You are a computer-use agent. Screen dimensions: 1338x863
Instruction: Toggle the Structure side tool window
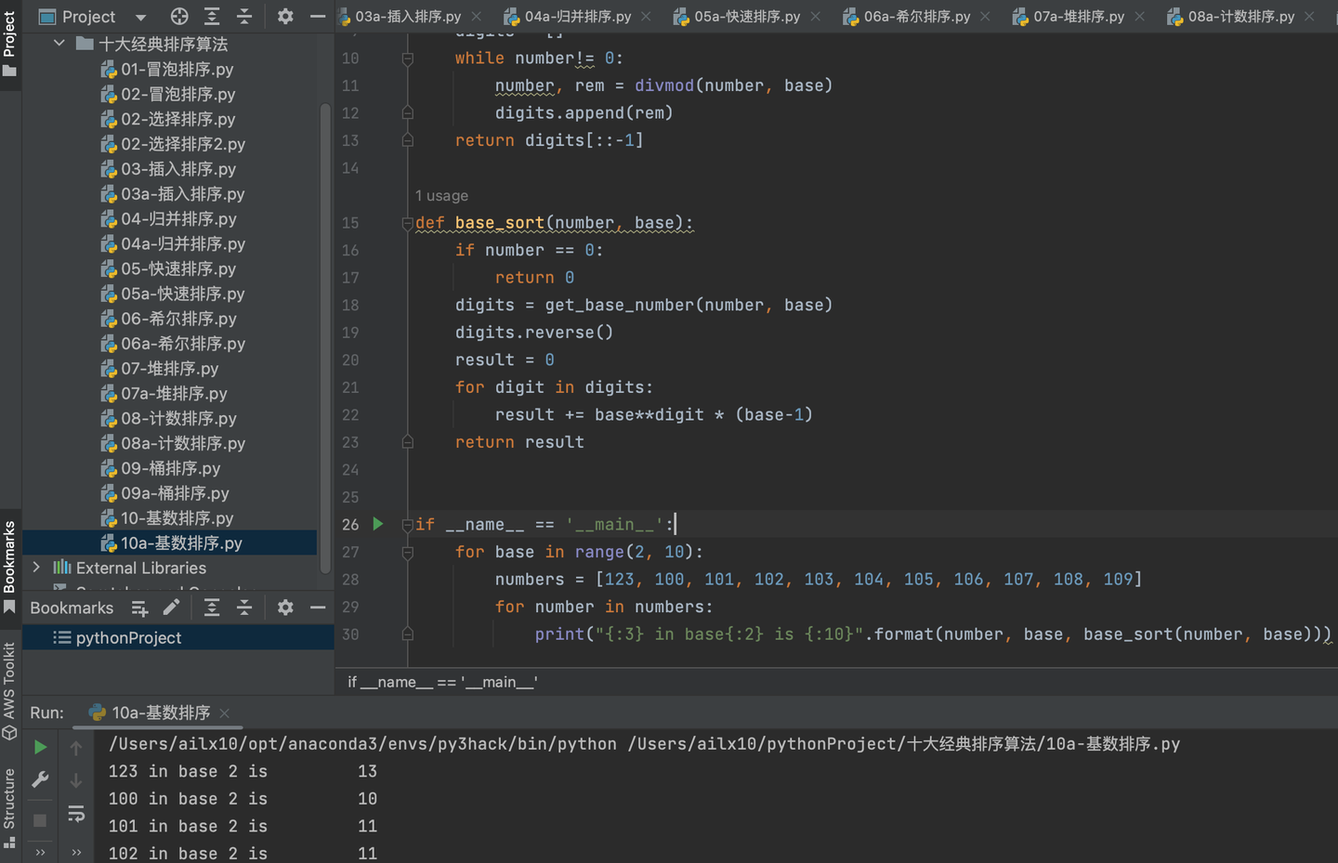point(10,807)
